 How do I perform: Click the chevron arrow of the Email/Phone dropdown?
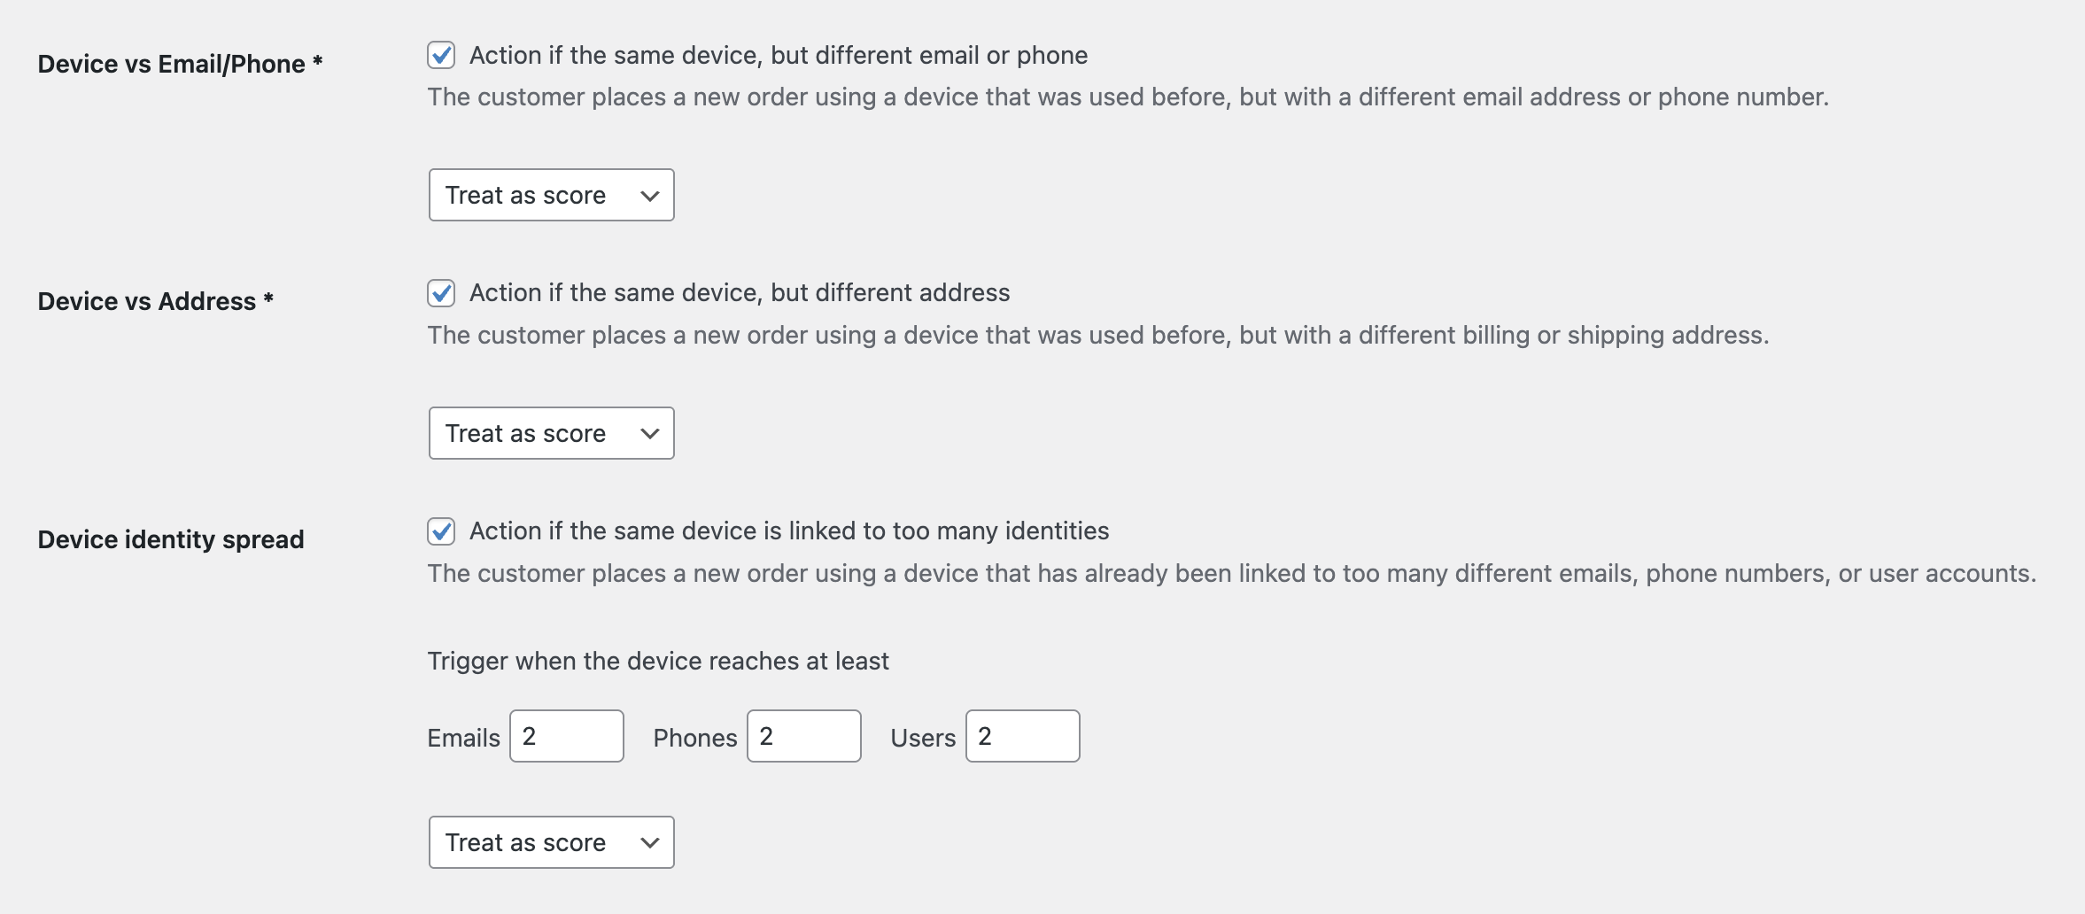pyautogui.click(x=650, y=196)
